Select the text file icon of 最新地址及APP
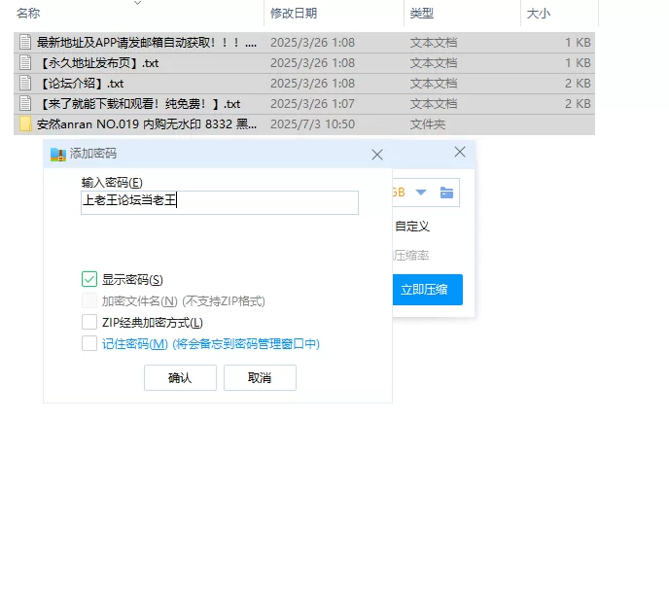This screenshot has width=669, height=596. click(25, 43)
